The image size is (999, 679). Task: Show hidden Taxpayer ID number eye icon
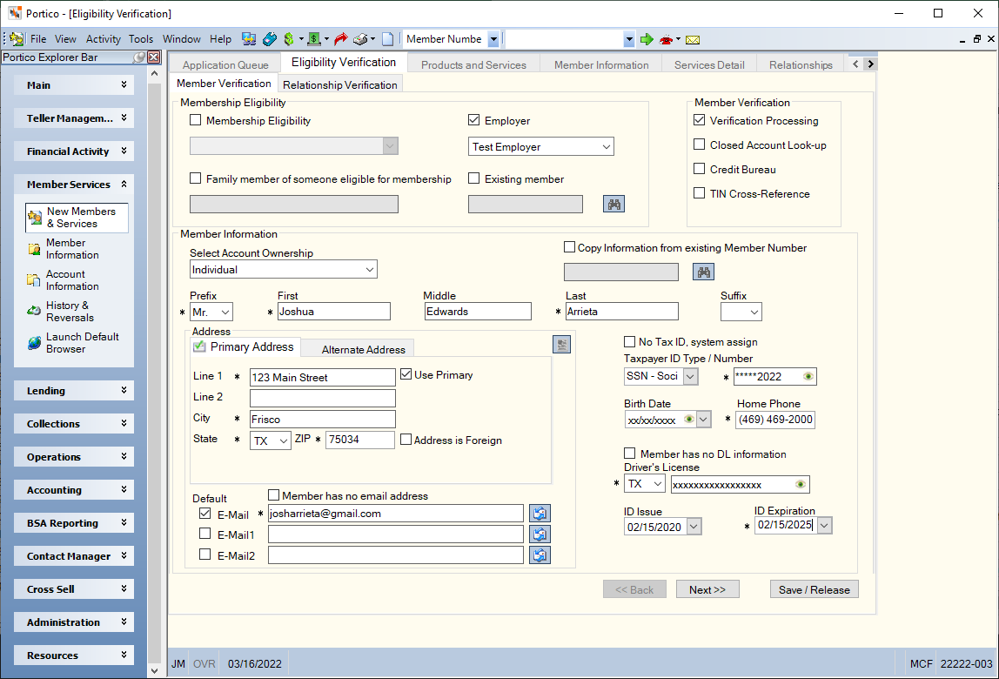click(x=808, y=376)
